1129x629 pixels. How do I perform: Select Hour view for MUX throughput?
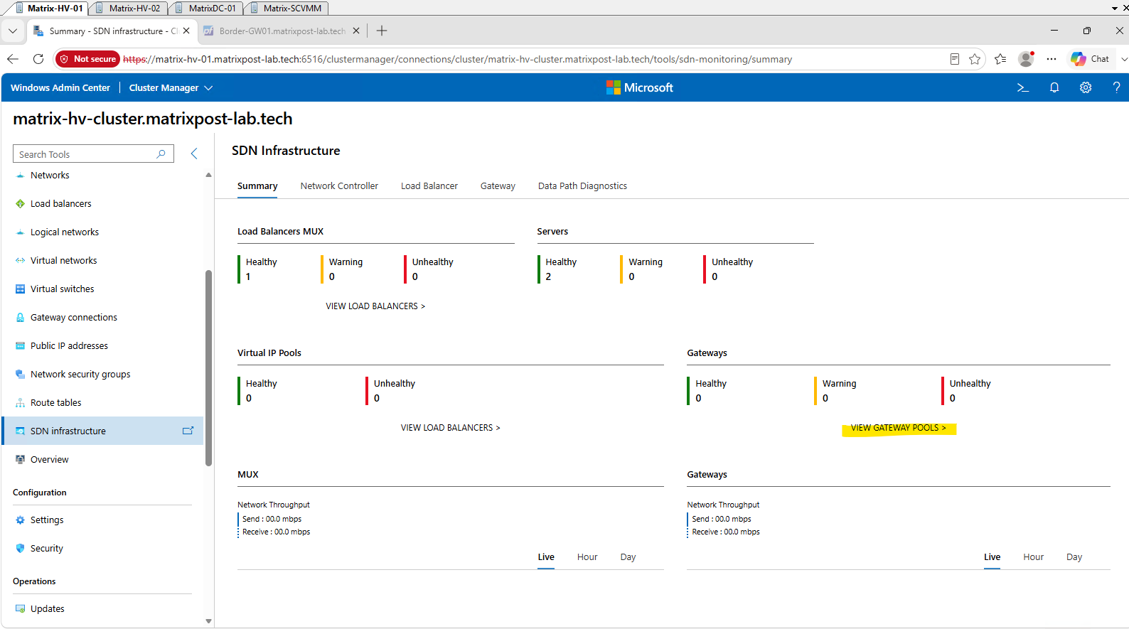587,557
